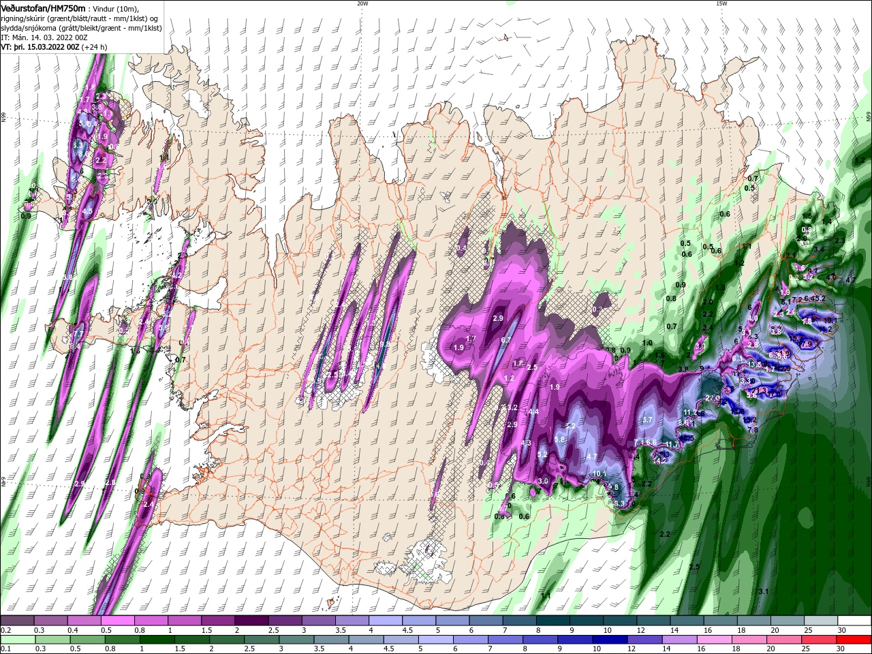Click the '6.7' precipitation value on the map

click(506, 340)
